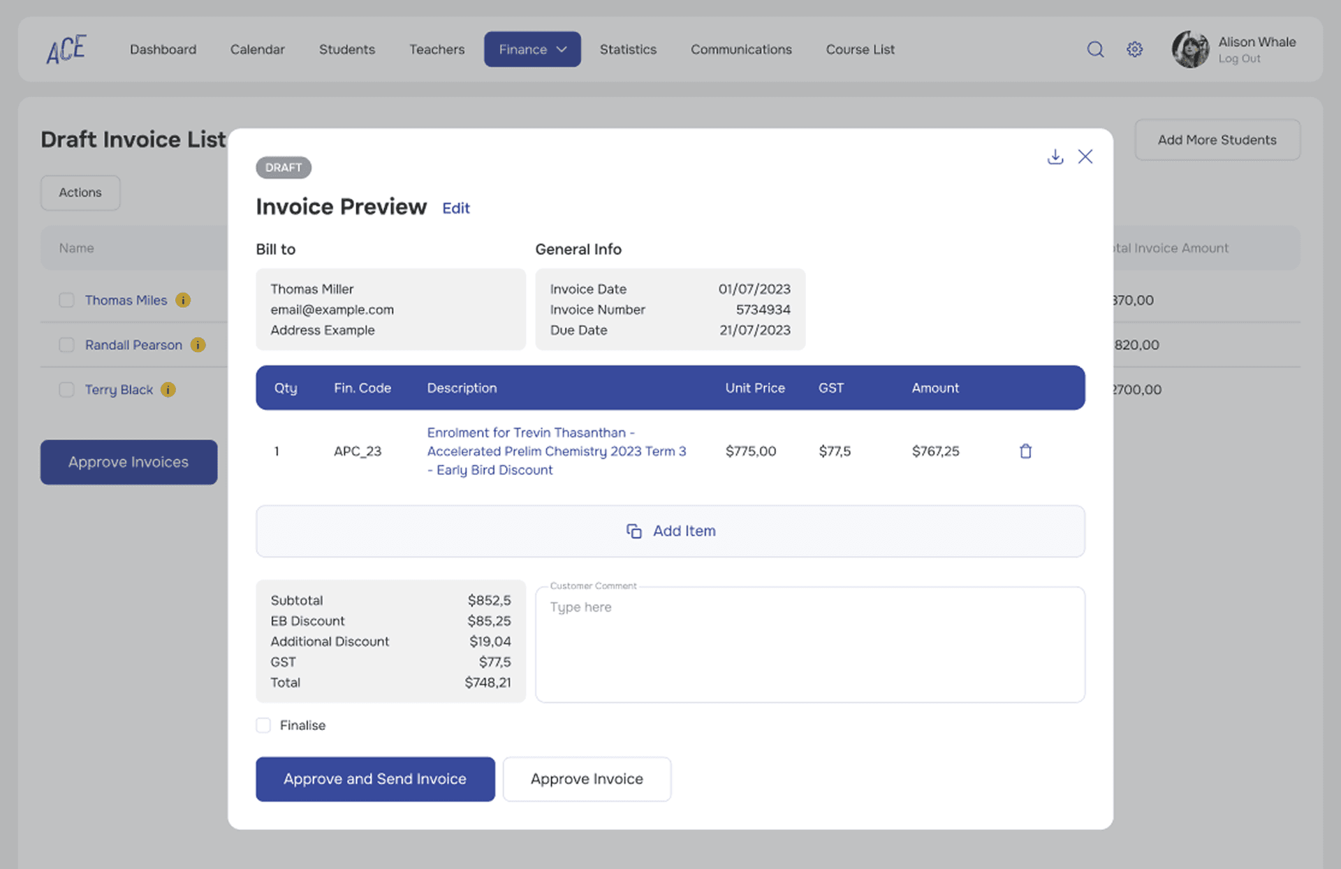Click the info icon next to Terry Black
The height and width of the screenshot is (869, 1341).
168,390
